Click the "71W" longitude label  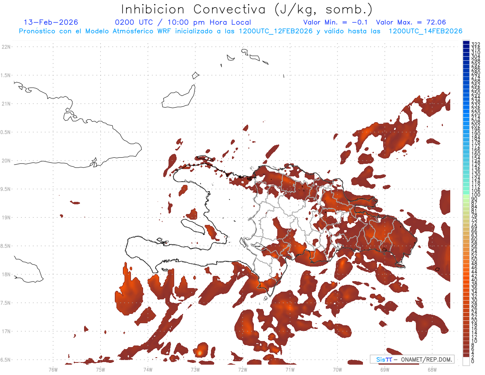(290, 369)
